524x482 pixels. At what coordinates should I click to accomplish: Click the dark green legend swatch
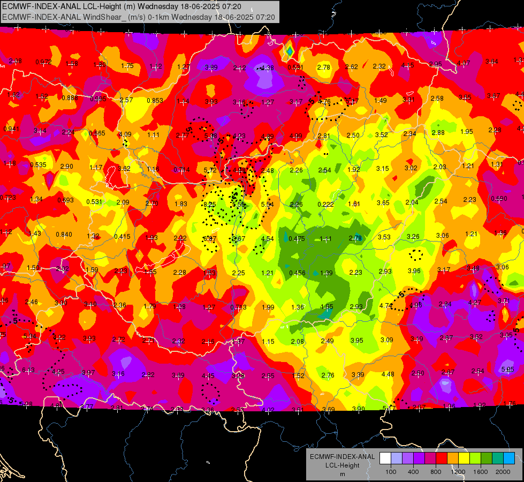(x=487, y=458)
